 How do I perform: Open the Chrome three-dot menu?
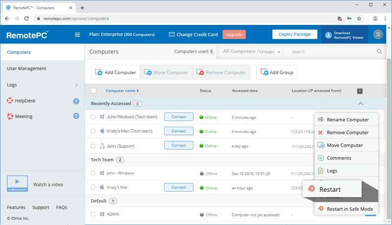pos(385,19)
